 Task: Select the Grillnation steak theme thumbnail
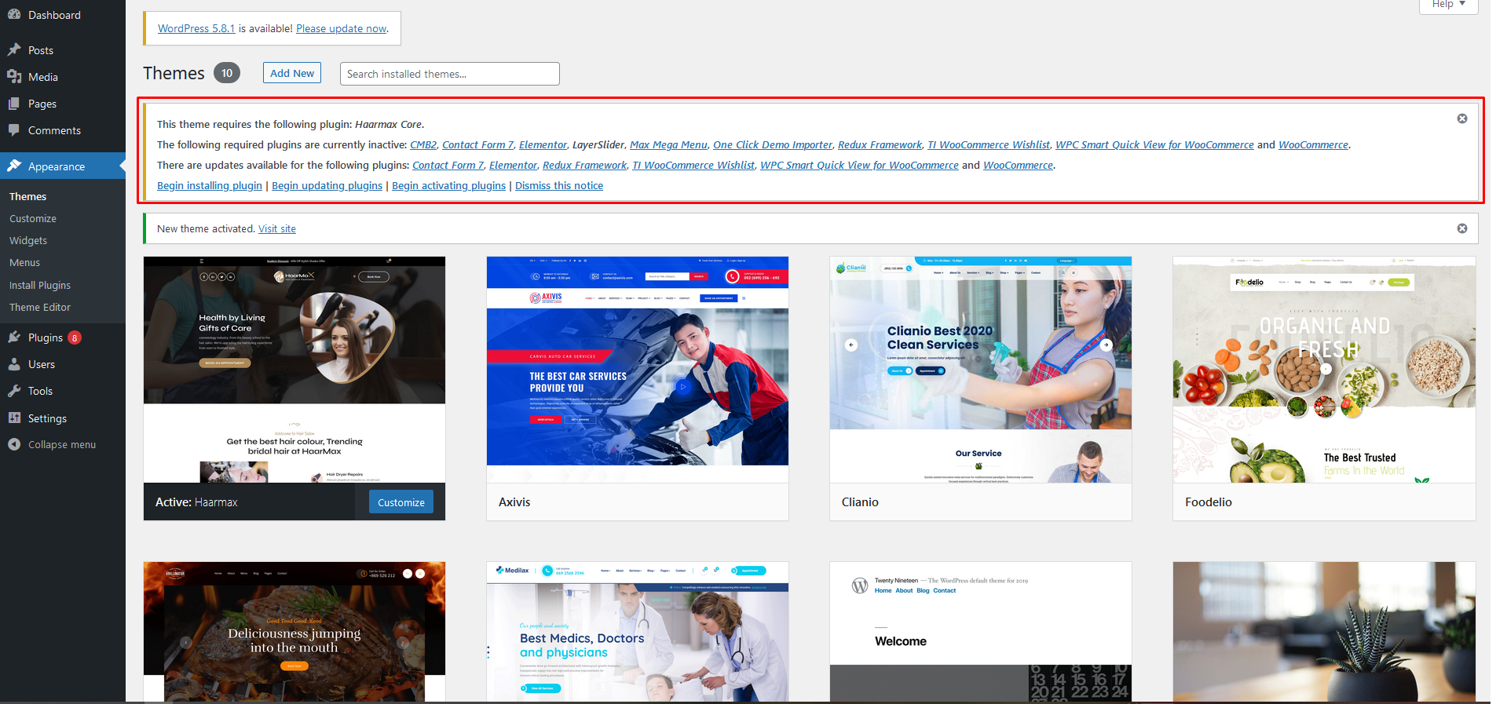[x=294, y=632]
